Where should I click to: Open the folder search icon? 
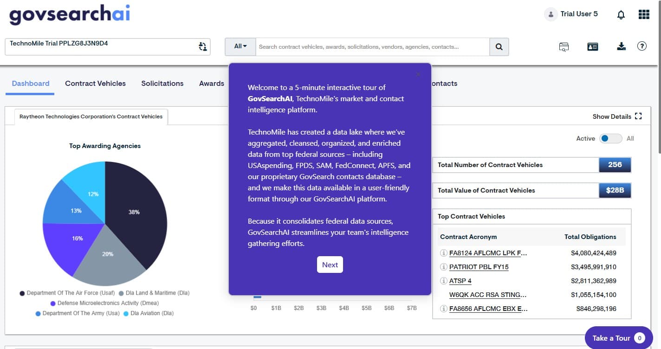click(564, 46)
